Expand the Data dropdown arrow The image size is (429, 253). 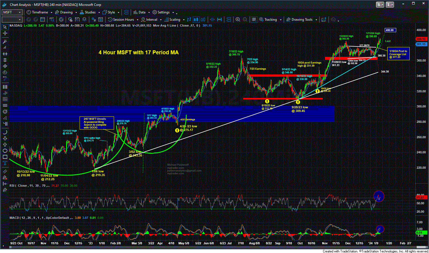149,12
